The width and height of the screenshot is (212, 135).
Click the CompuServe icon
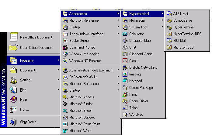pyautogui.click(x=169, y=20)
